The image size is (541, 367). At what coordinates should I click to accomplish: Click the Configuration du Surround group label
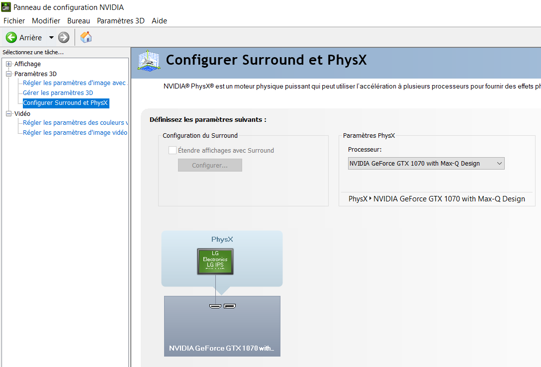200,136
